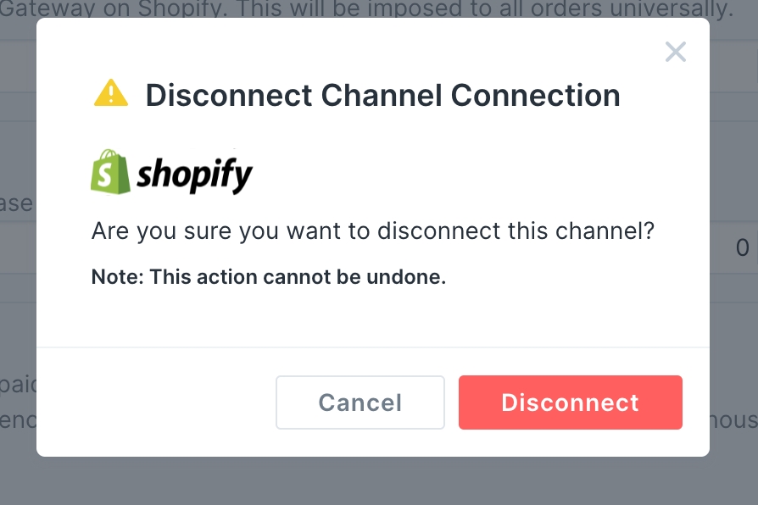Click the Disconnect Channel Connection heading
The width and height of the screenshot is (758, 505).
click(382, 95)
